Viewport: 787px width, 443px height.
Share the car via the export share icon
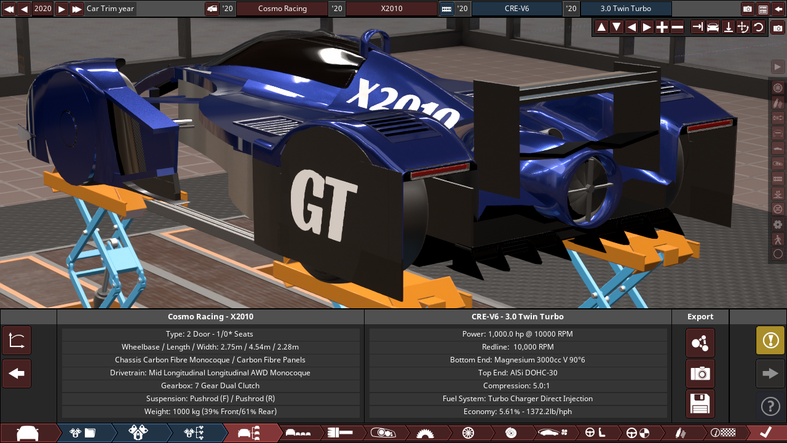point(700,343)
